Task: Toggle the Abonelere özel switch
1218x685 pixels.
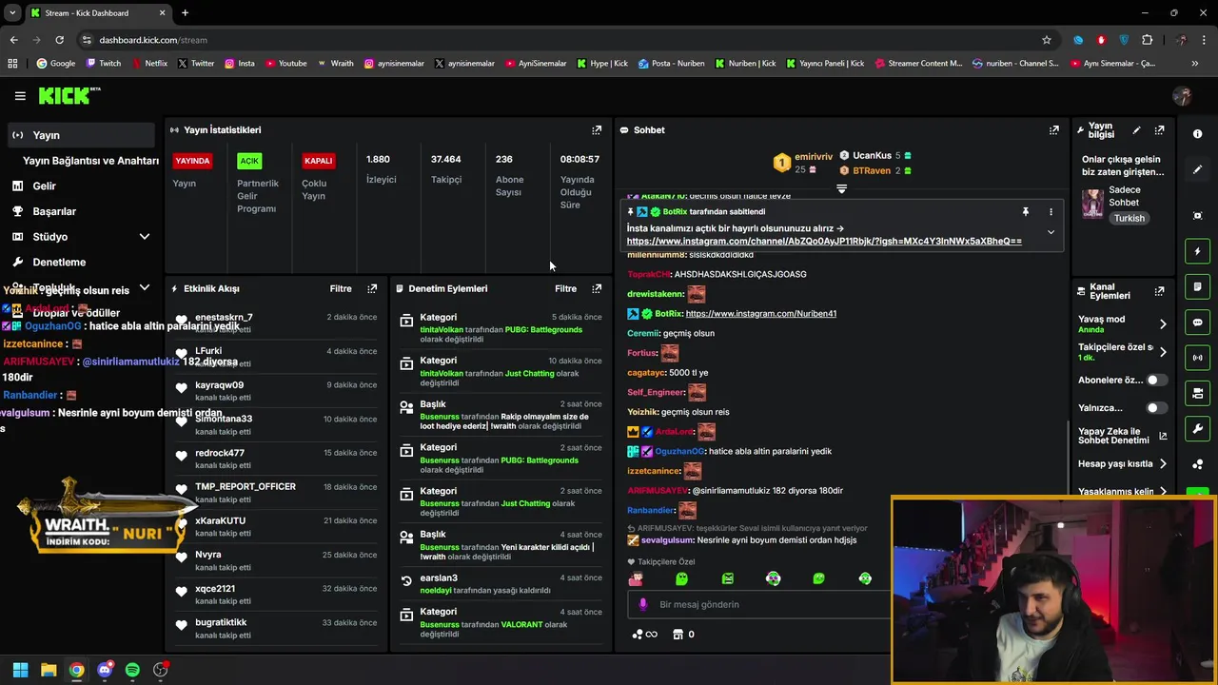Action: (1156, 380)
